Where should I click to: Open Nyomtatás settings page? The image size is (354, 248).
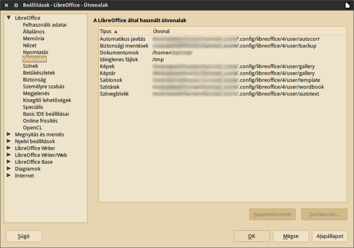pos(36,52)
